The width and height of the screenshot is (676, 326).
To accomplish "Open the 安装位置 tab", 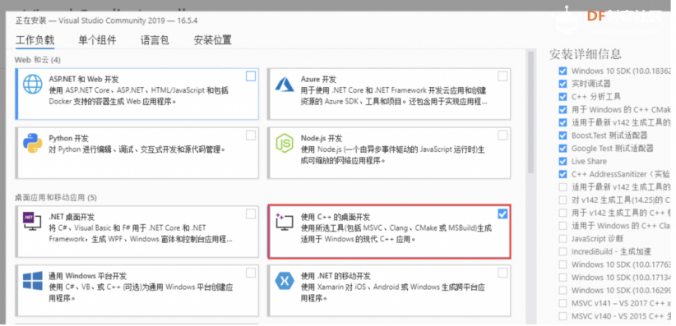I will pos(212,40).
